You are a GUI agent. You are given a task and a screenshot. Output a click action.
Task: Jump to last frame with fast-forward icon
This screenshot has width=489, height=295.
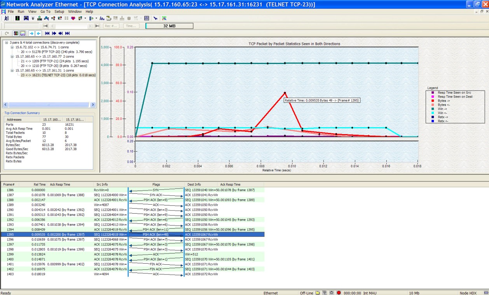[x=67, y=33]
